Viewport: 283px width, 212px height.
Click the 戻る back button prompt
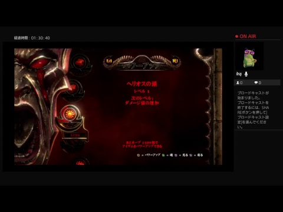click(196, 155)
